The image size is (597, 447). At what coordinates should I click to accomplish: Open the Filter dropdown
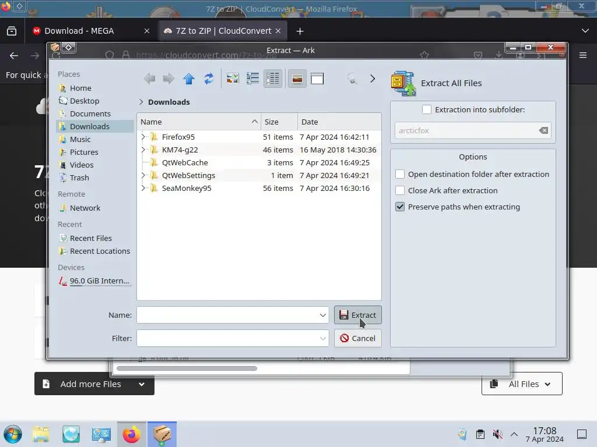point(322,338)
